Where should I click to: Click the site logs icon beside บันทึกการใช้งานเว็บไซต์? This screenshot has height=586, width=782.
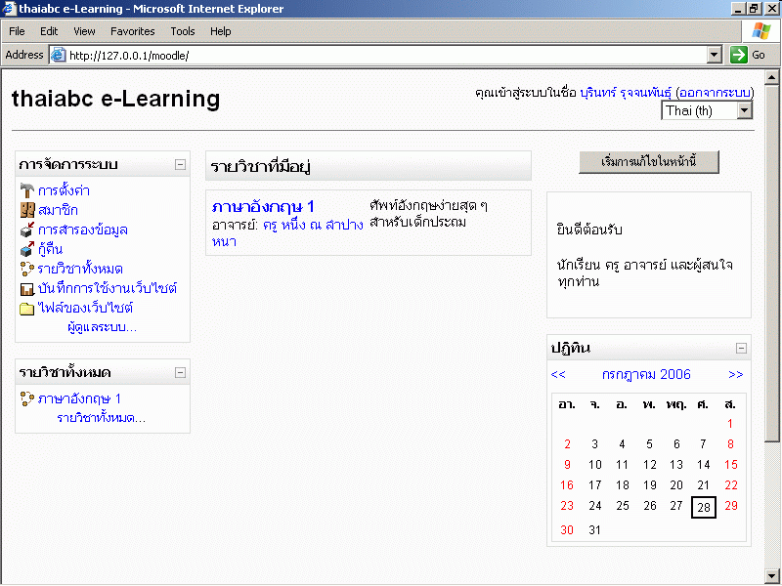click(x=27, y=288)
